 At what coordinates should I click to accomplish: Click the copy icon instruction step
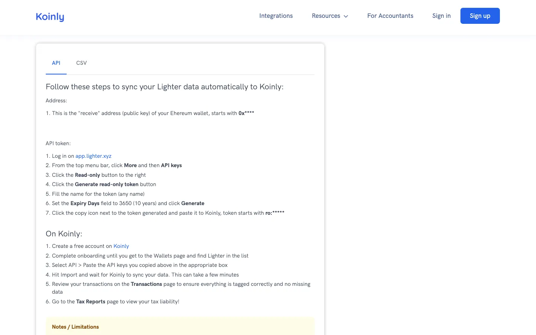168,213
